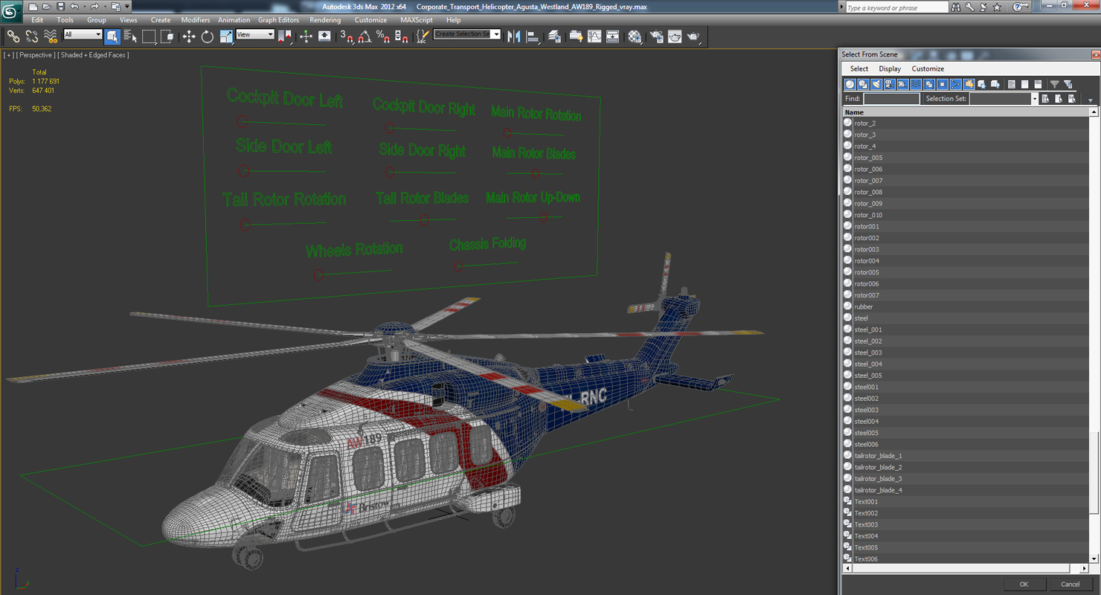Toggle Display Cameras filter
The width and height of the screenshot is (1101, 595).
889,84
